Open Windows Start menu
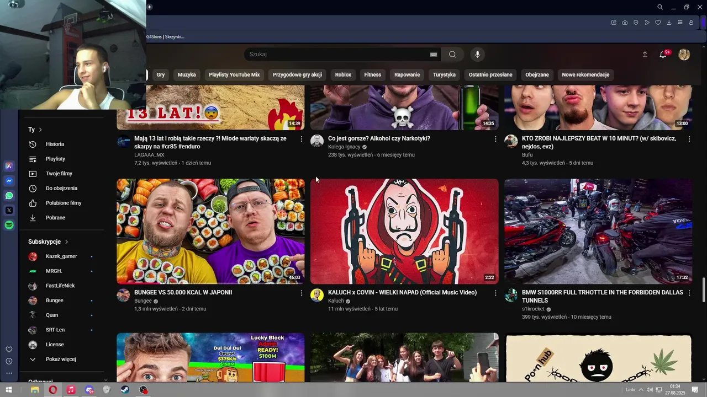Screen dimensions: 707x397 pyautogui.click(x=9, y=390)
